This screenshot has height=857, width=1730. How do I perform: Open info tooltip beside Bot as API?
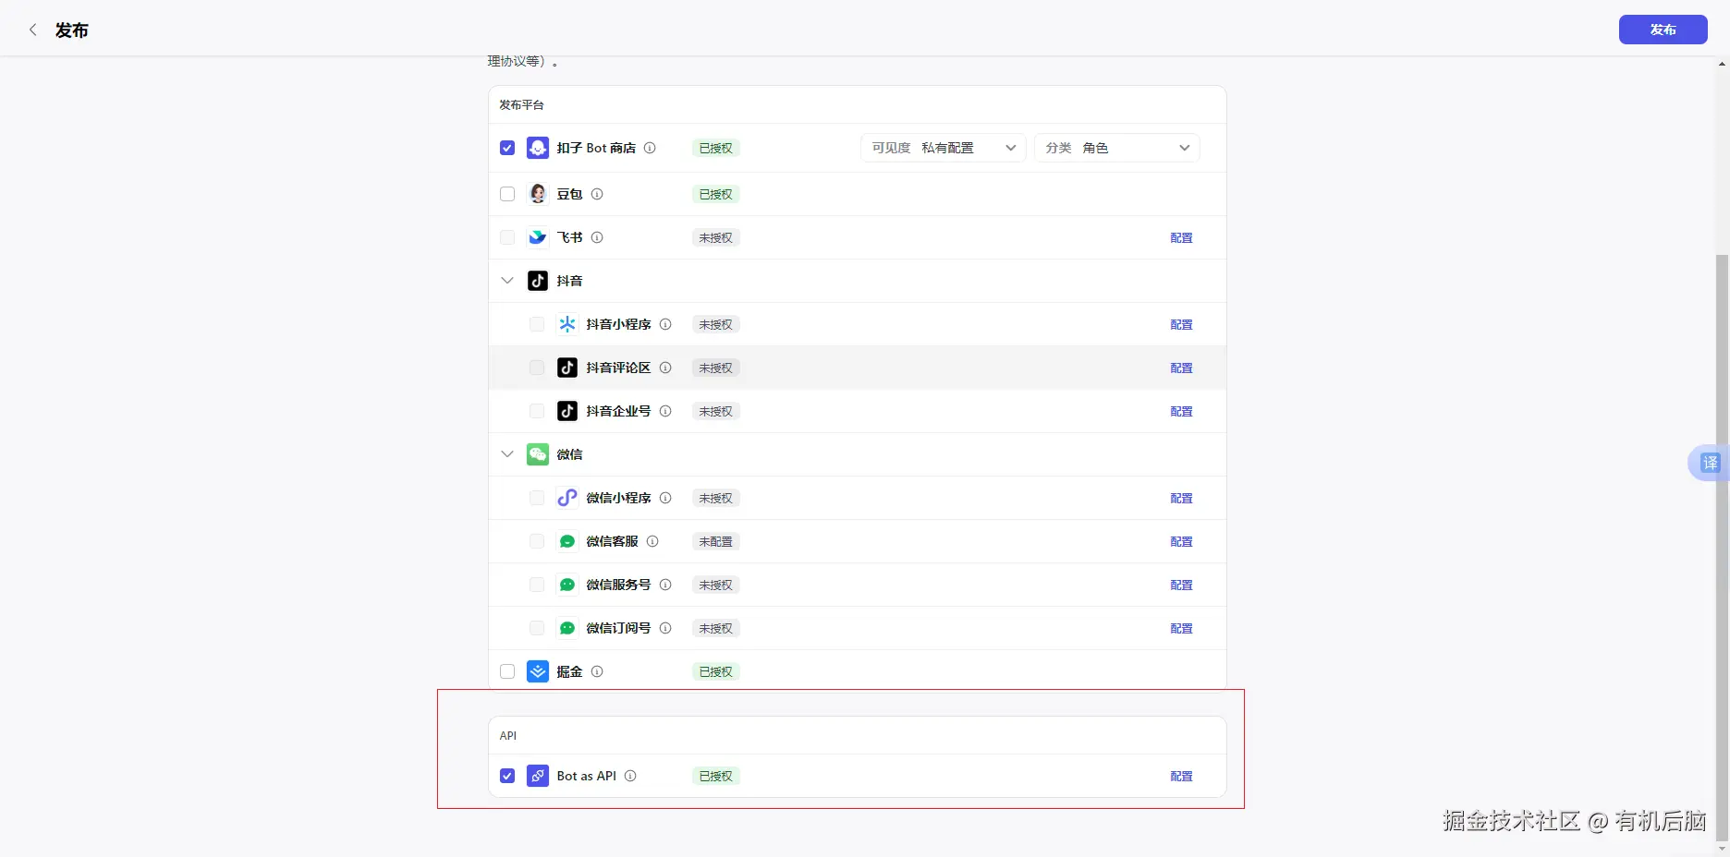pyautogui.click(x=630, y=776)
